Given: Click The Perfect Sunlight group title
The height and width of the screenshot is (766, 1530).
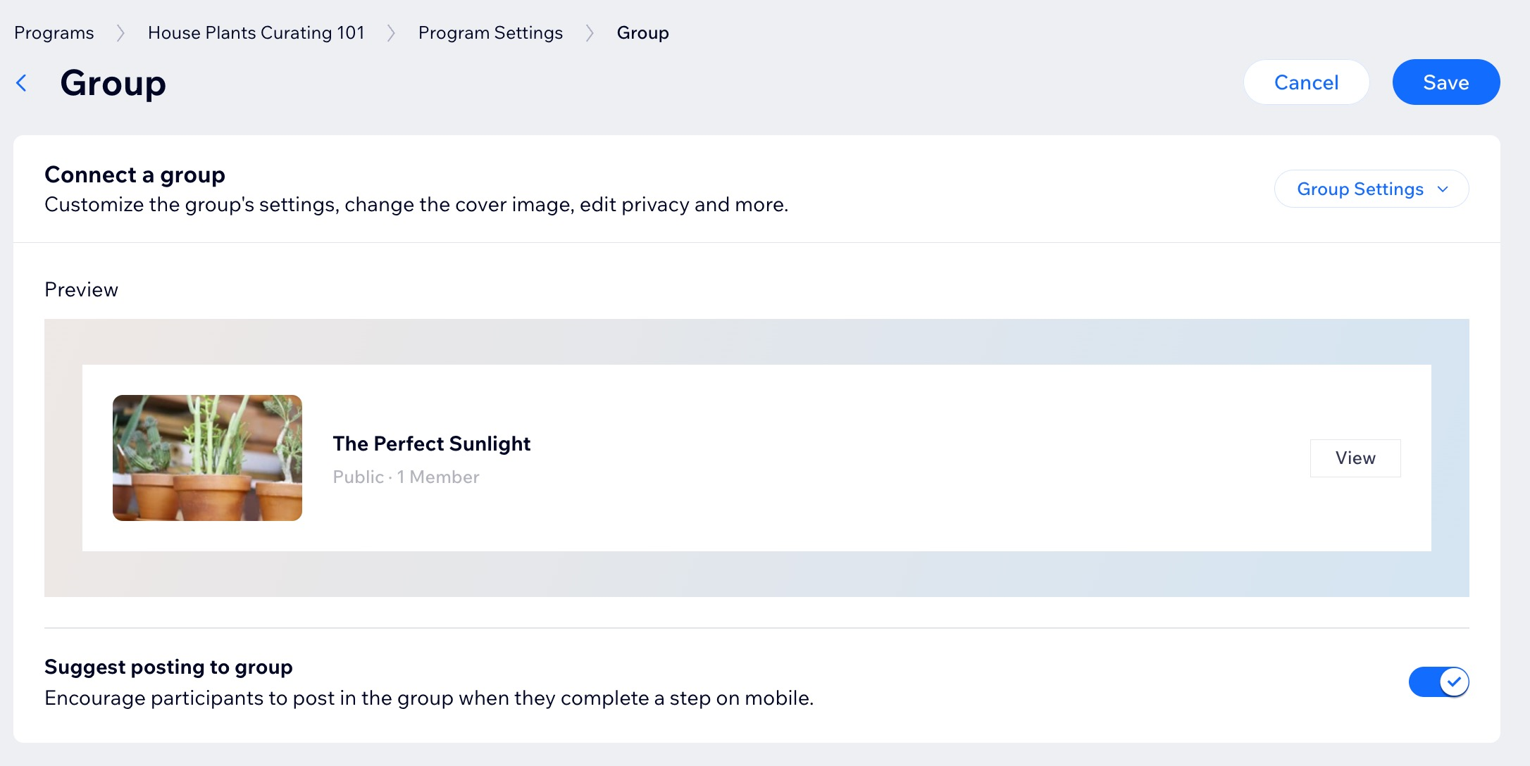Looking at the screenshot, I should [x=431, y=444].
